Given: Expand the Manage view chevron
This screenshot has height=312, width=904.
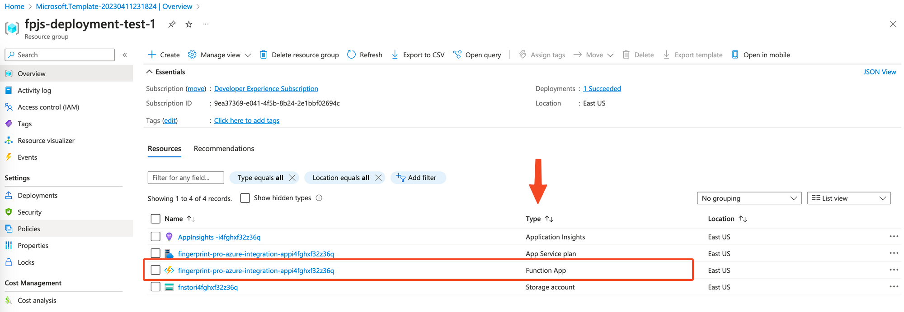Looking at the screenshot, I should (248, 55).
